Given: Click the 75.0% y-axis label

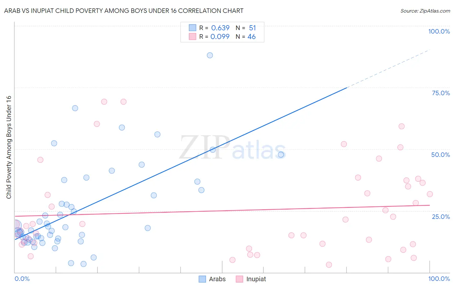Looking at the screenshot, I should point(441,93).
